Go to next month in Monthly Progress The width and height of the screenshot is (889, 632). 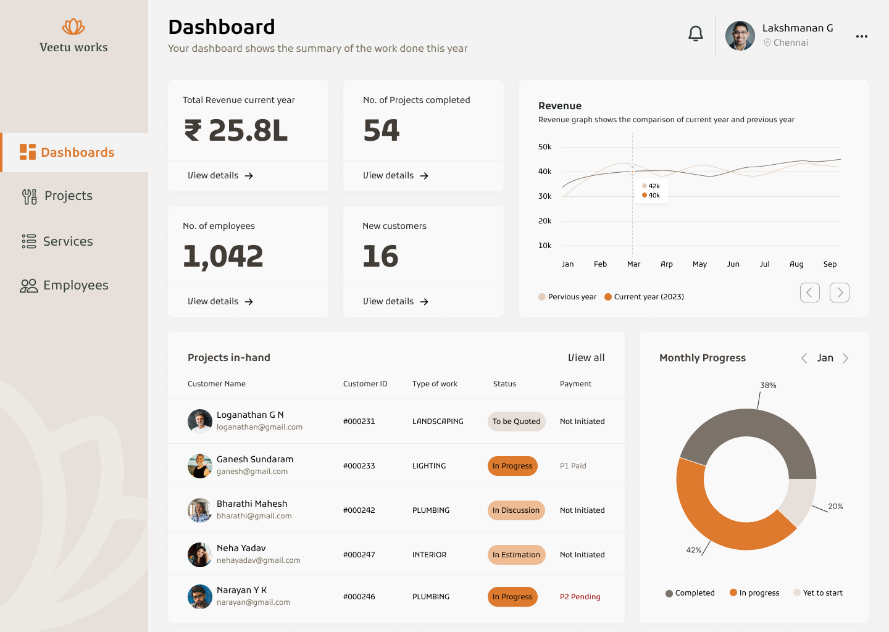pos(846,358)
